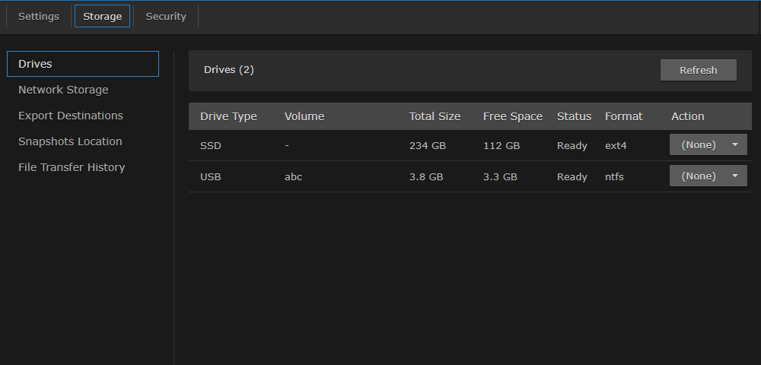
Task: Switch to the Security tab
Action: click(x=166, y=17)
